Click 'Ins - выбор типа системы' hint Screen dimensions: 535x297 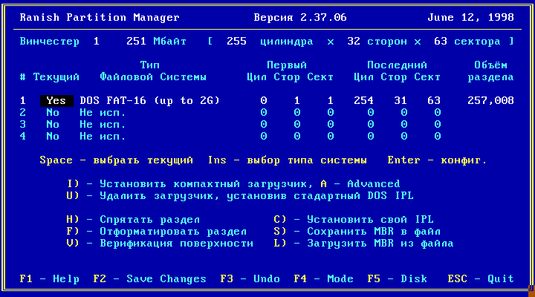click(288, 160)
